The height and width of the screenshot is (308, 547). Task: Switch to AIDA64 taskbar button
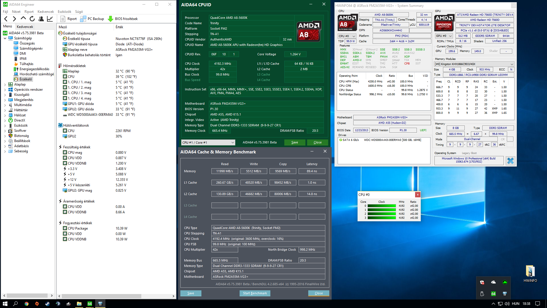[x=89, y=304]
